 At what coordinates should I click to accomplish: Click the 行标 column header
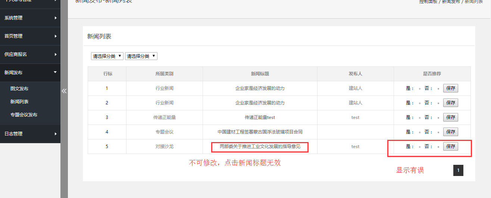pyautogui.click(x=107, y=74)
